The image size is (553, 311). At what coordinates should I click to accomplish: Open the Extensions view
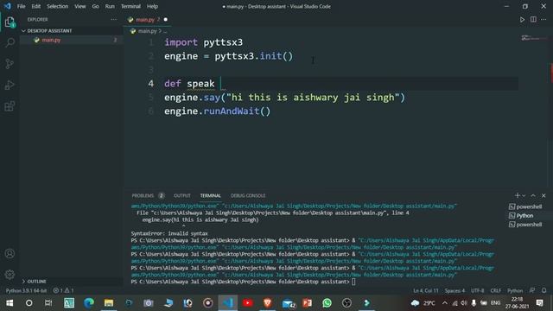point(10,106)
